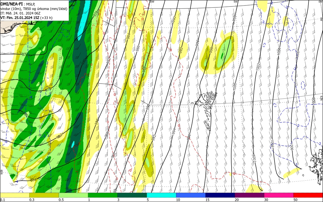Click the 'MSLP,' label in header

[31, 4]
